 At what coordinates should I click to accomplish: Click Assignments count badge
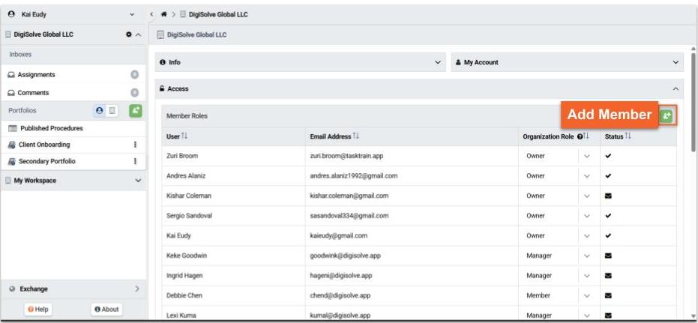(134, 75)
